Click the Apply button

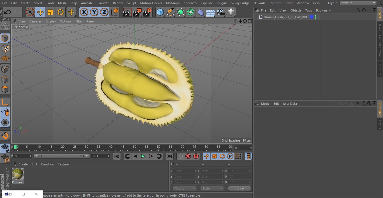coord(239,189)
